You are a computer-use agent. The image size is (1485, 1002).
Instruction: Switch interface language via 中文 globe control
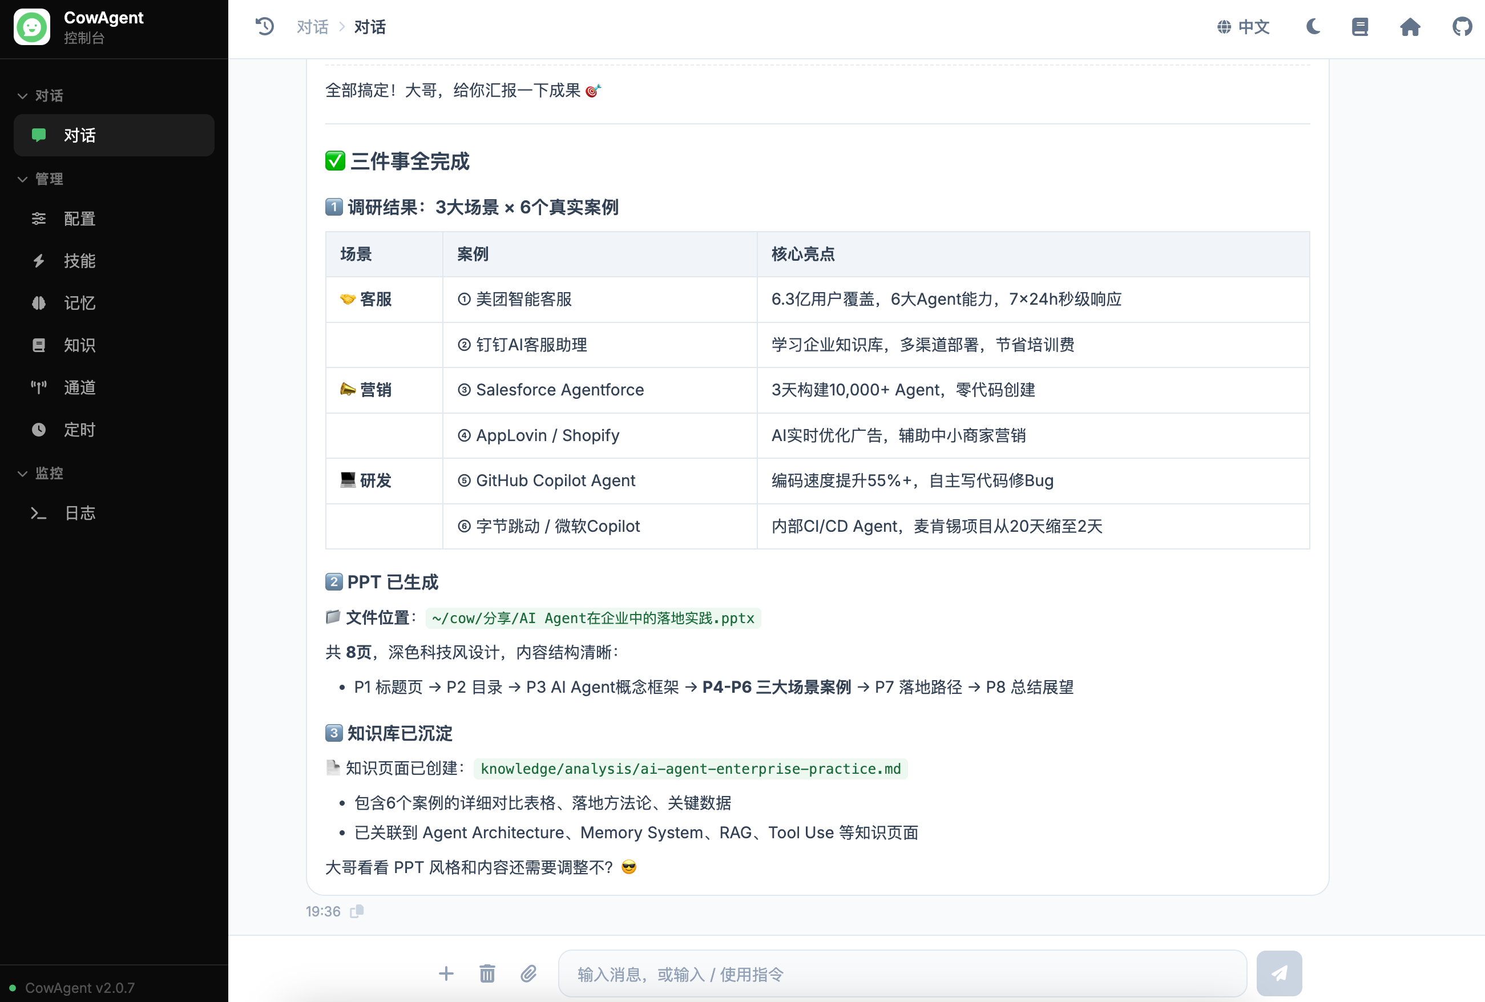(1242, 27)
